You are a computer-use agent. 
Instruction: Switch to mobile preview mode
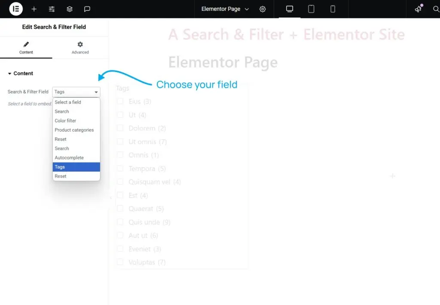point(333,9)
